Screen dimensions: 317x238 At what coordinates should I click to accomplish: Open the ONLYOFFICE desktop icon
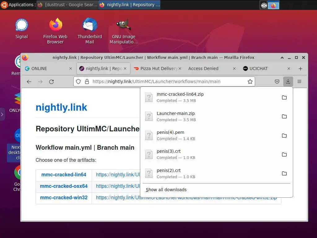[15, 102]
